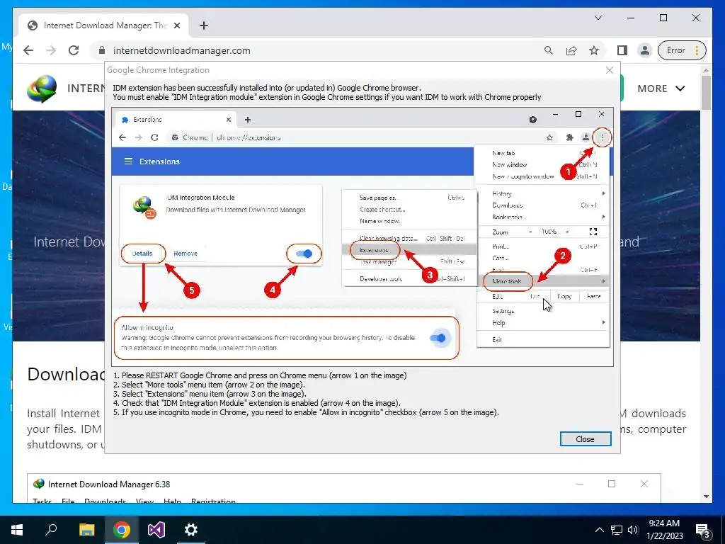Screen dimensions: 725x544
Task: Click the instruction '1. Please RESTART Google Chrome'
Action: pyautogui.click(x=260, y=375)
